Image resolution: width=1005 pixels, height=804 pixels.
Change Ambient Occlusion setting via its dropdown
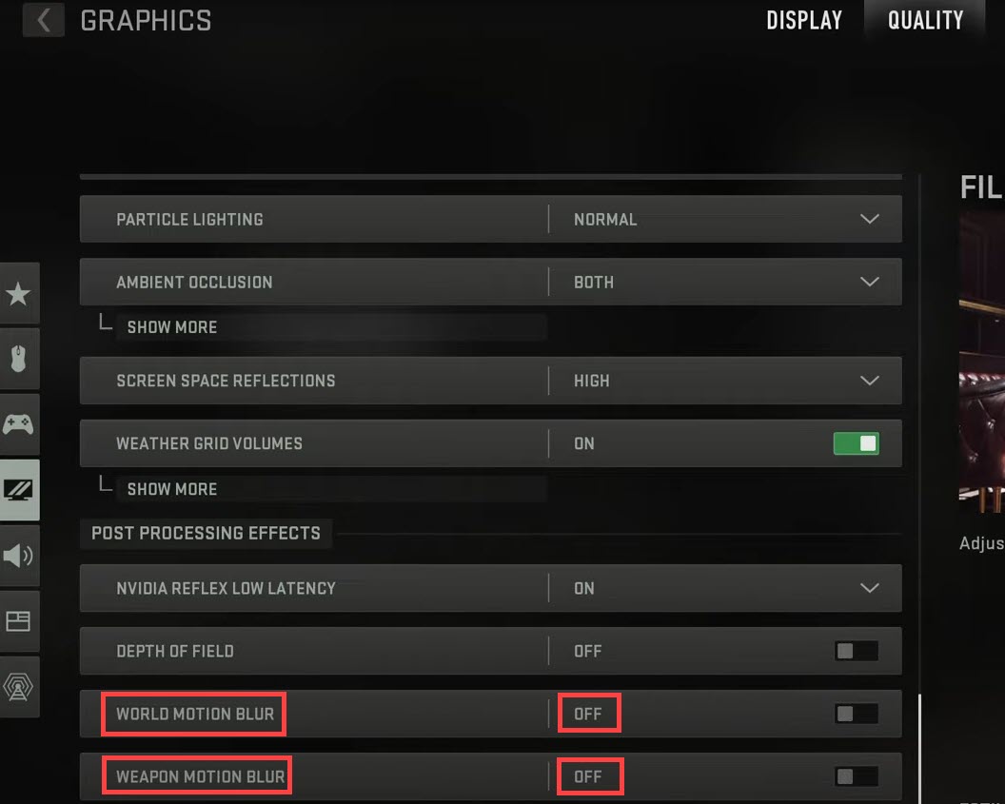click(868, 282)
